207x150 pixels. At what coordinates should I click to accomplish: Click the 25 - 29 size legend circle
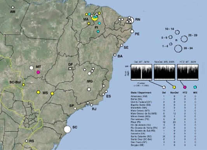pyautogui.click(x=184, y=39)
